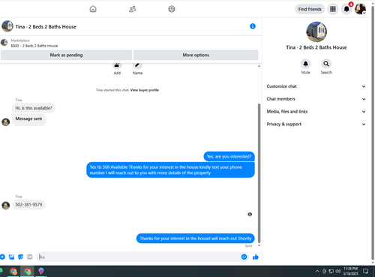Open the volume speaker tray icon
Screen dimensions: 375x277
338,271
